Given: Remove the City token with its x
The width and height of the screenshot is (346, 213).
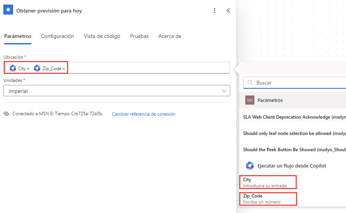Looking at the screenshot, I should 28,69.
